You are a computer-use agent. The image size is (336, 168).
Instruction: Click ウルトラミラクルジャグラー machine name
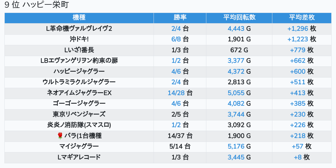click(79, 82)
